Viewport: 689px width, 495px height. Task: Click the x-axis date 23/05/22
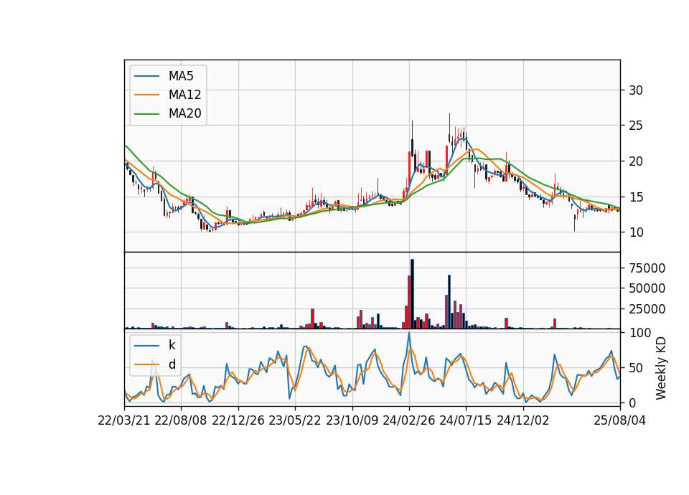coord(295,421)
